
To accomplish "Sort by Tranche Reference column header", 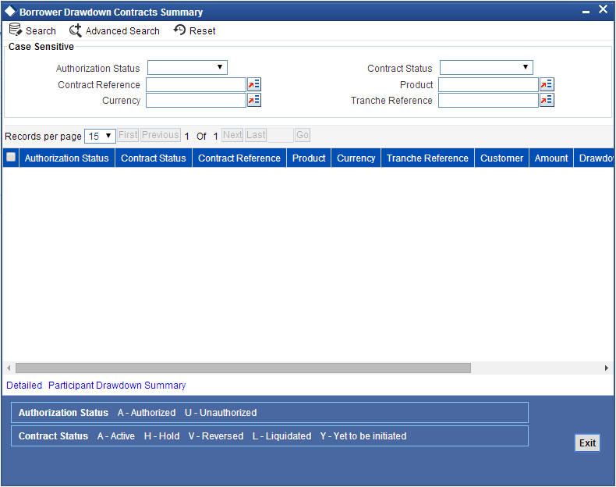I will coord(427,158).
